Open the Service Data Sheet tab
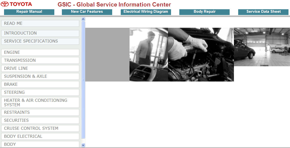Image resolution: width=290 pixels, height=148 pixels. (x=263, y=12)
